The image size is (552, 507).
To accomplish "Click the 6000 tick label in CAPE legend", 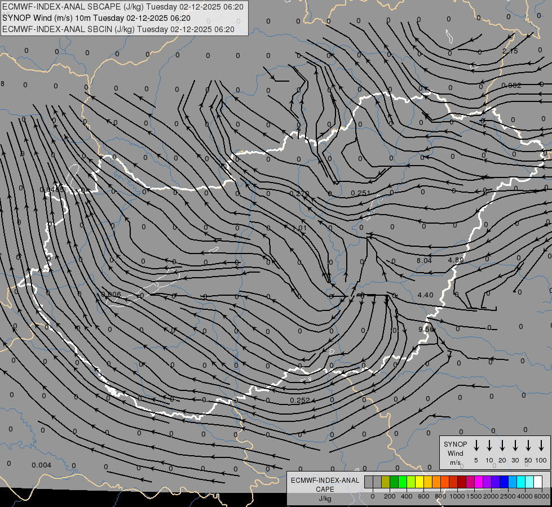I will coord(542,496).
